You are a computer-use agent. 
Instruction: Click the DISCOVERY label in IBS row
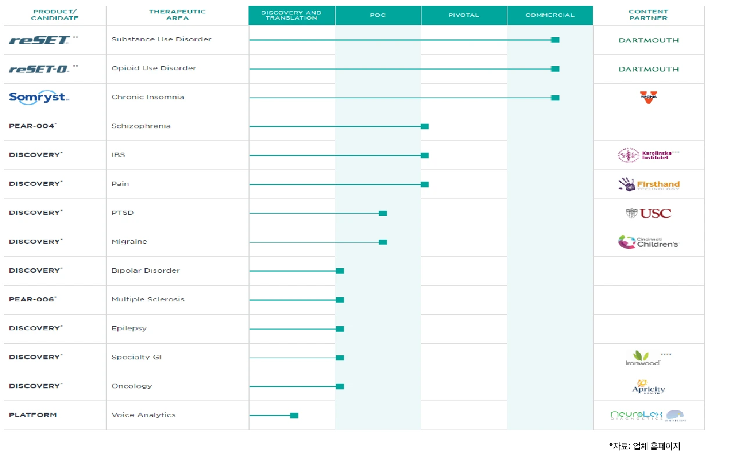tap(35, 155)
